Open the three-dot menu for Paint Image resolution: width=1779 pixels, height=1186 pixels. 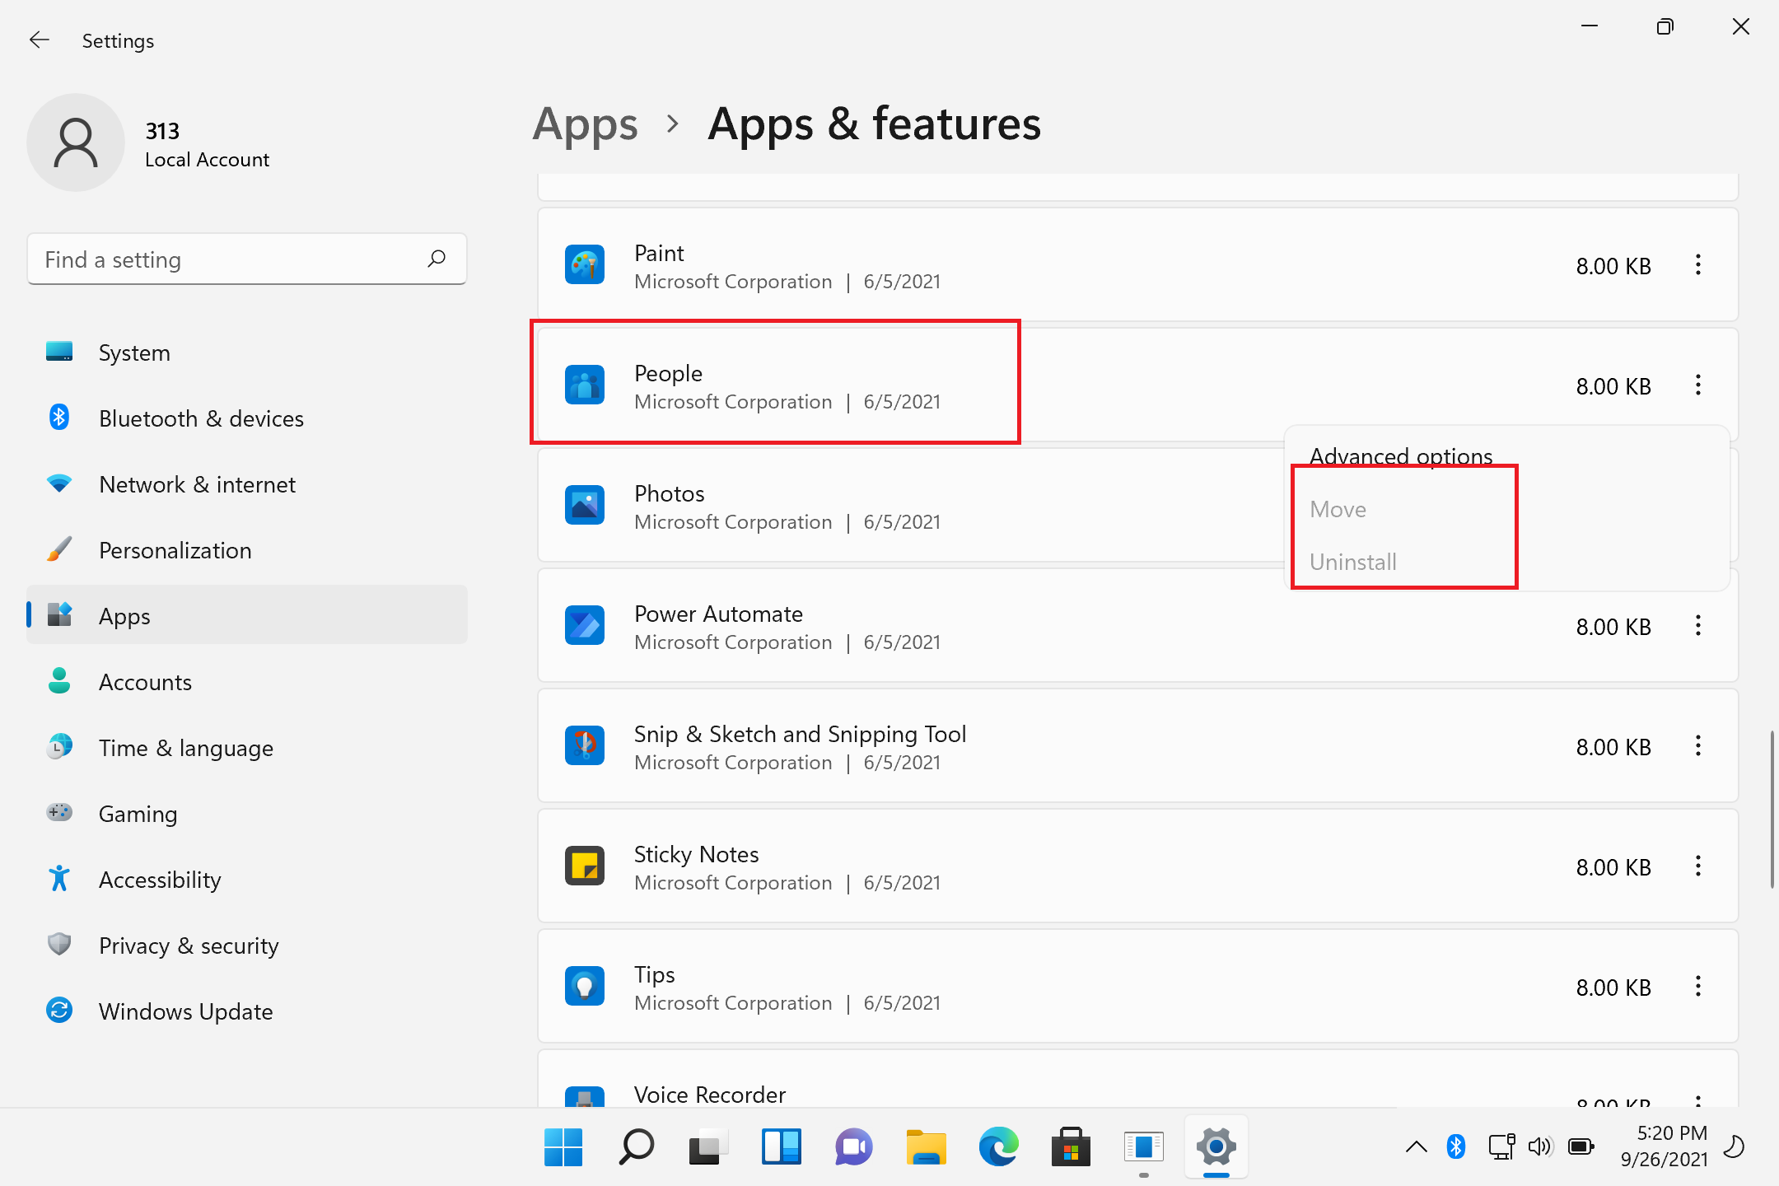1698,265
